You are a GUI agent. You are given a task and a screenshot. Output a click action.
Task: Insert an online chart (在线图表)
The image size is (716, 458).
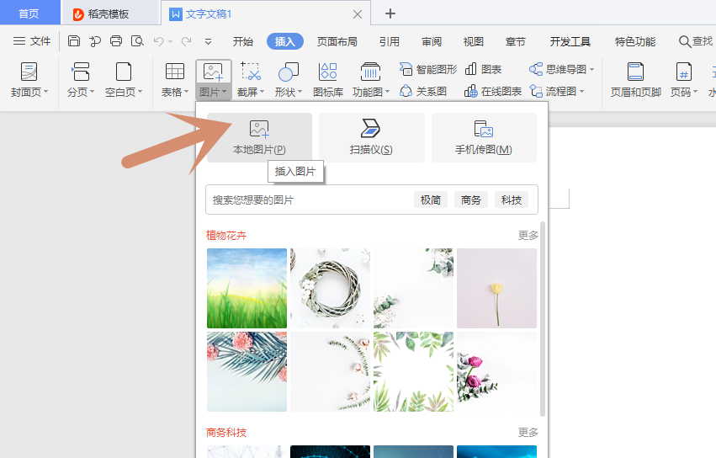[x=493, y=92]
